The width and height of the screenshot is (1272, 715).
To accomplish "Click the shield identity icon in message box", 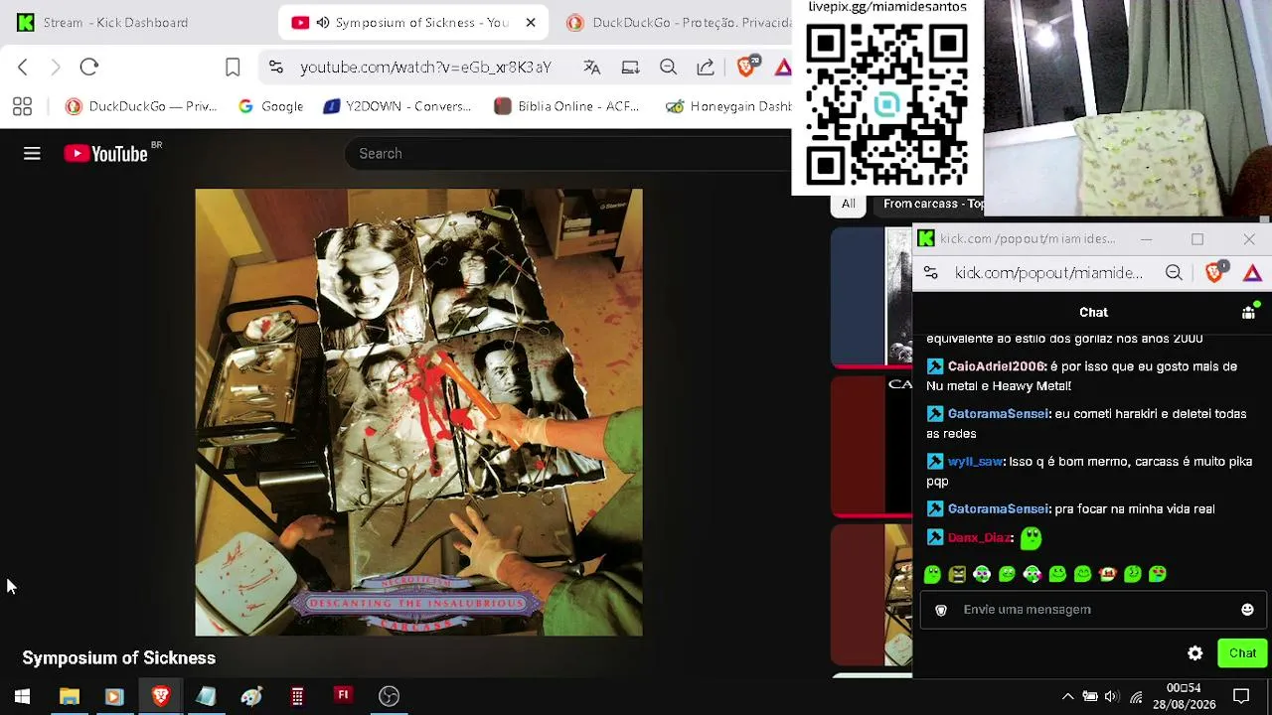I will point(941,610).
